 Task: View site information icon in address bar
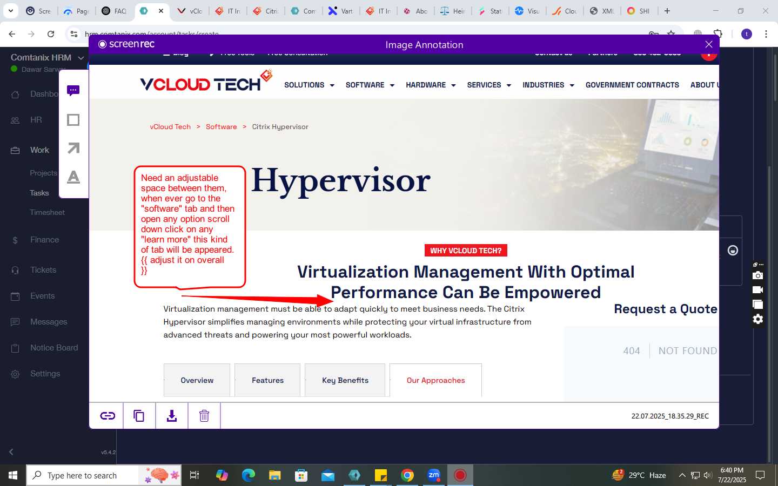click(74, 34)
